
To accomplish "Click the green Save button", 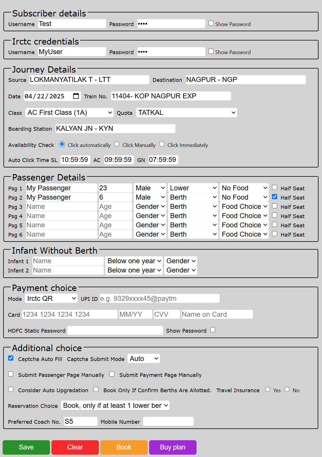I will (x=26, y=447).
